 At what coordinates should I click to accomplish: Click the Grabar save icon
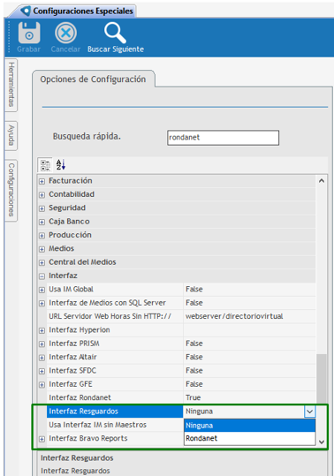pos(29,33)
